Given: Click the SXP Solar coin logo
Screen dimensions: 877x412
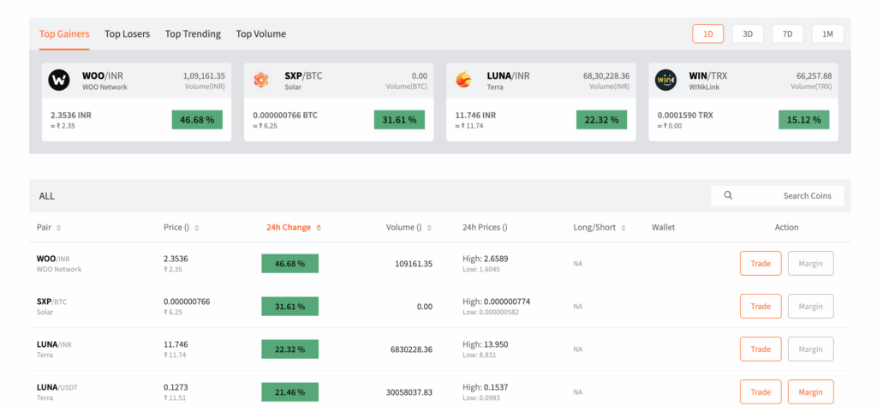Looking at the screenshot, I should (261, 81).
